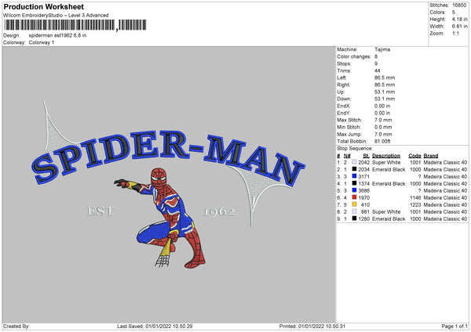Click the Stitches count value 16850
Image resolution: width=471 pixels, height=332 pixels.
(459, 5)
